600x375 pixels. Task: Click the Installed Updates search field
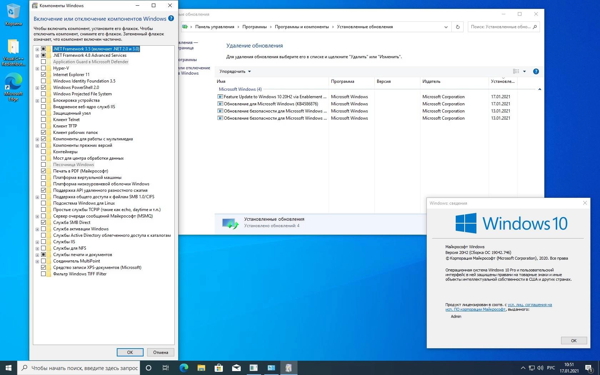pos(504,27)
